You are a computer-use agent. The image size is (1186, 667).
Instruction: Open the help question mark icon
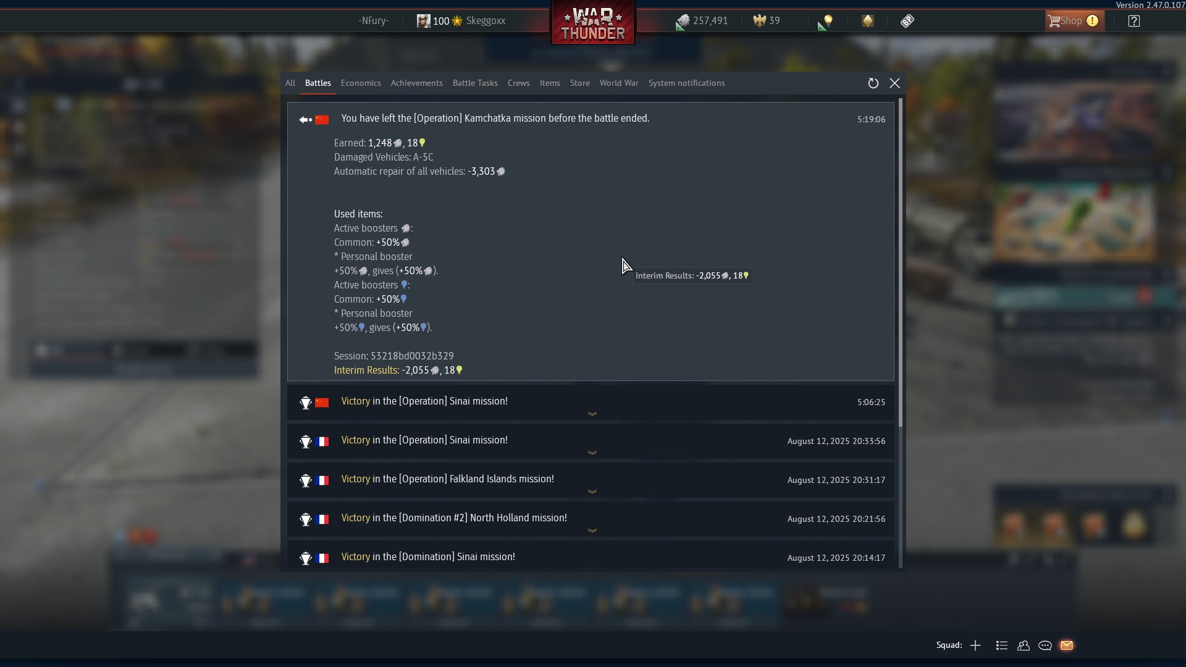click(1134, 21)
